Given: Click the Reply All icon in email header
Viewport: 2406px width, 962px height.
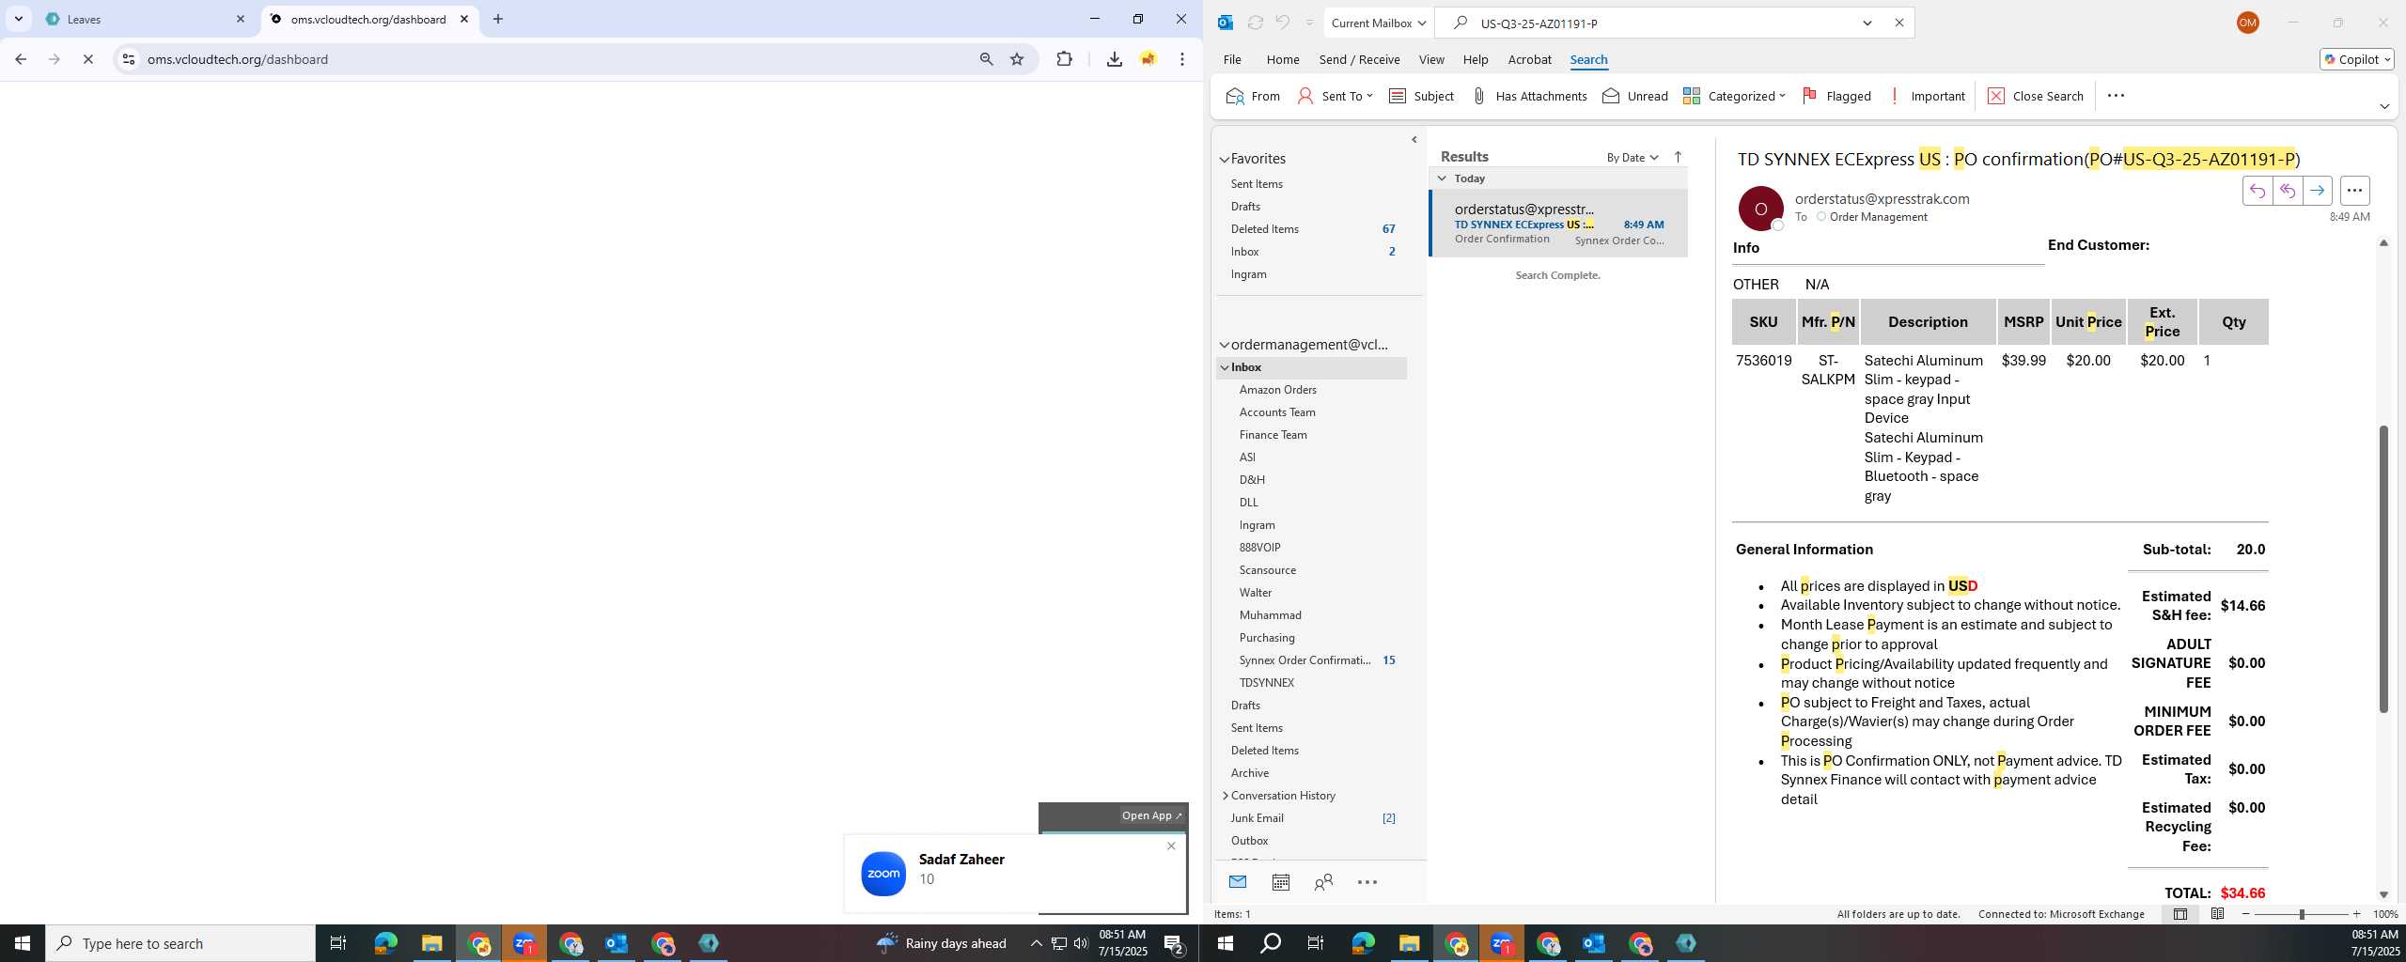Looking at the screenshot, I should [2287, 191].
